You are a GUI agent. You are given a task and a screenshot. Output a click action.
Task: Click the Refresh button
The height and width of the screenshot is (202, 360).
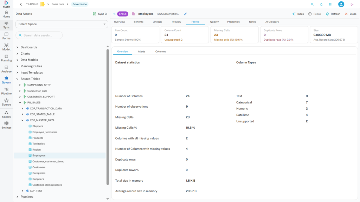coord(333,14)
